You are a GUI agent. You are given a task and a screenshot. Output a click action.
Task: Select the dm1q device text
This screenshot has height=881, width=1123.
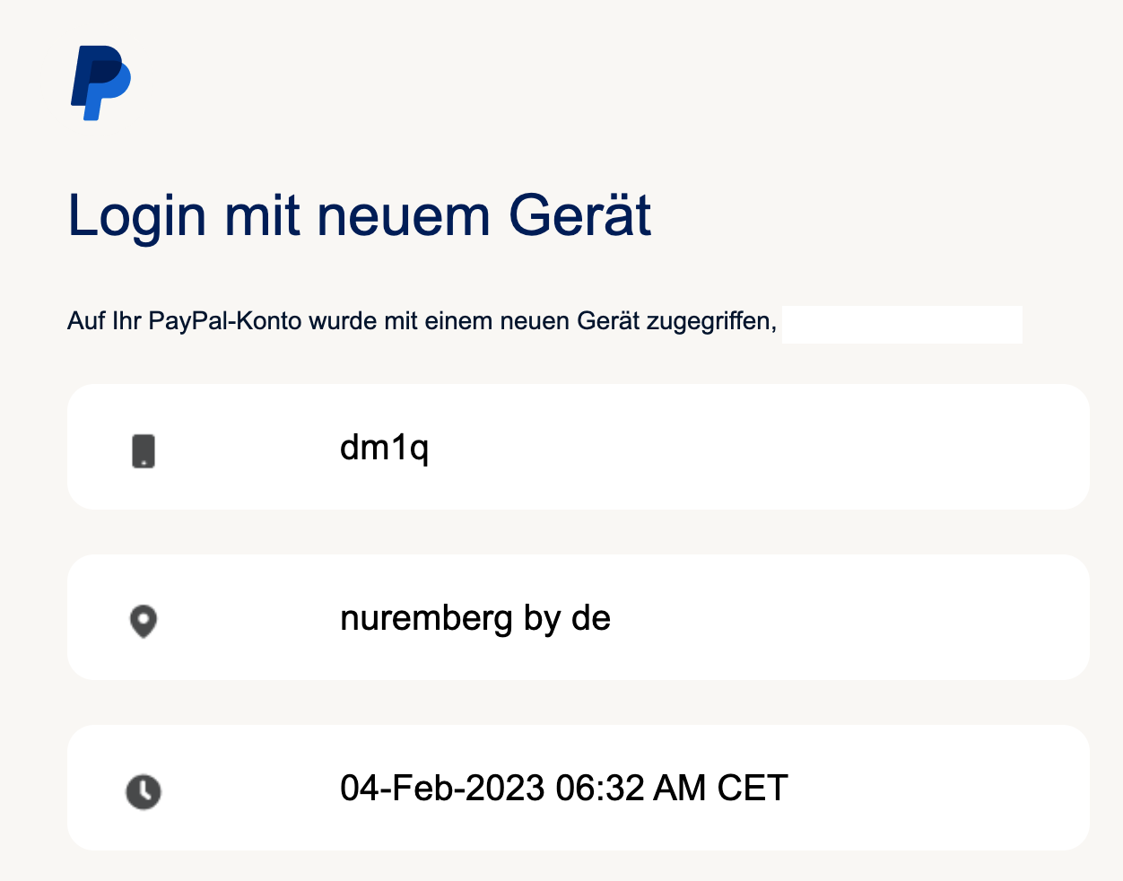(x=384, y=448)
